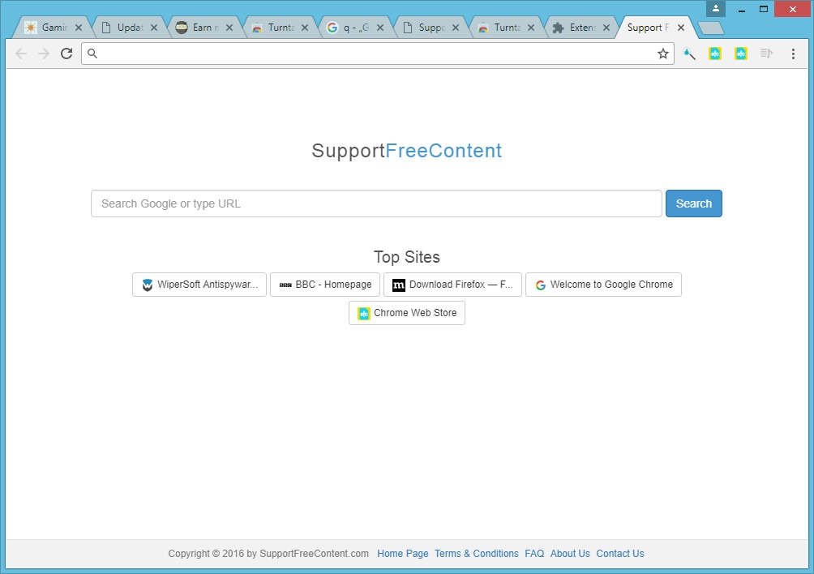Image resolution: width=814 pixels, height=574 pixels.
Task: Click the hammer extension icon in toolbar
Action: pyautogui.click(x=690, y=54)
